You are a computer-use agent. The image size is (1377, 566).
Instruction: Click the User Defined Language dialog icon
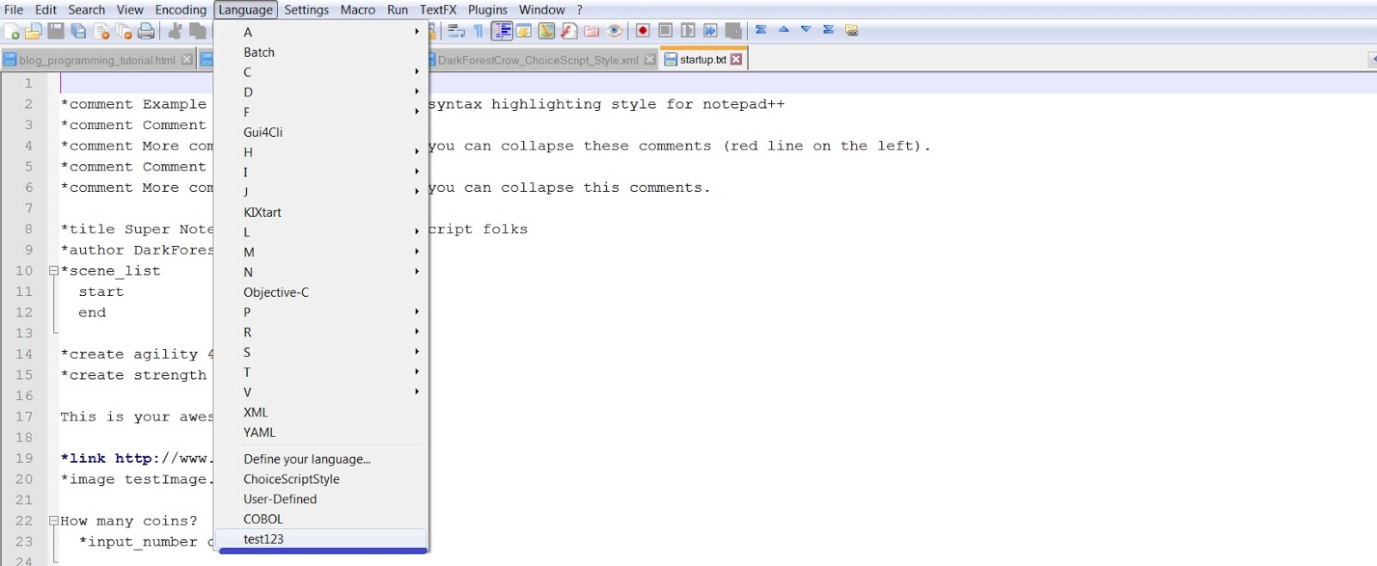[524, 31]
